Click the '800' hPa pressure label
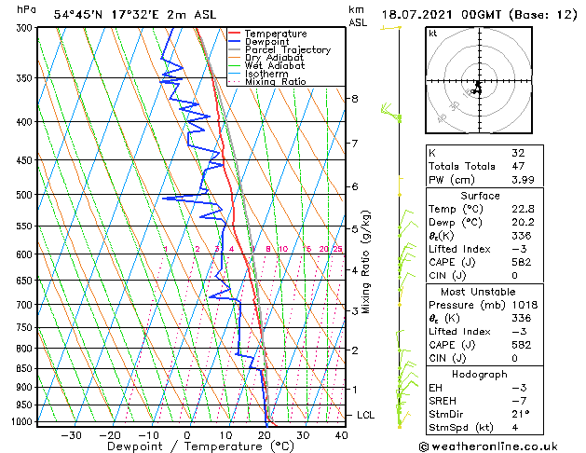The width and height of the screenshot is (586, 453). point(26,349)
